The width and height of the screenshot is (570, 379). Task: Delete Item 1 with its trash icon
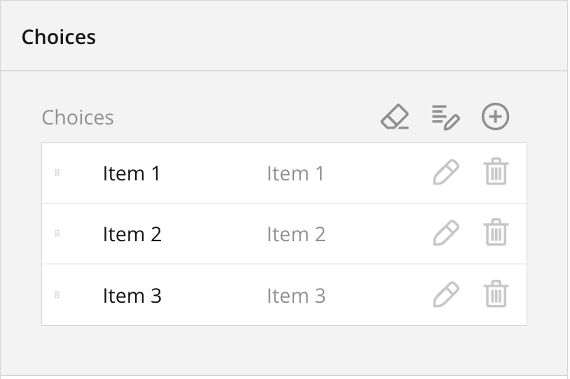coord(496,173)
